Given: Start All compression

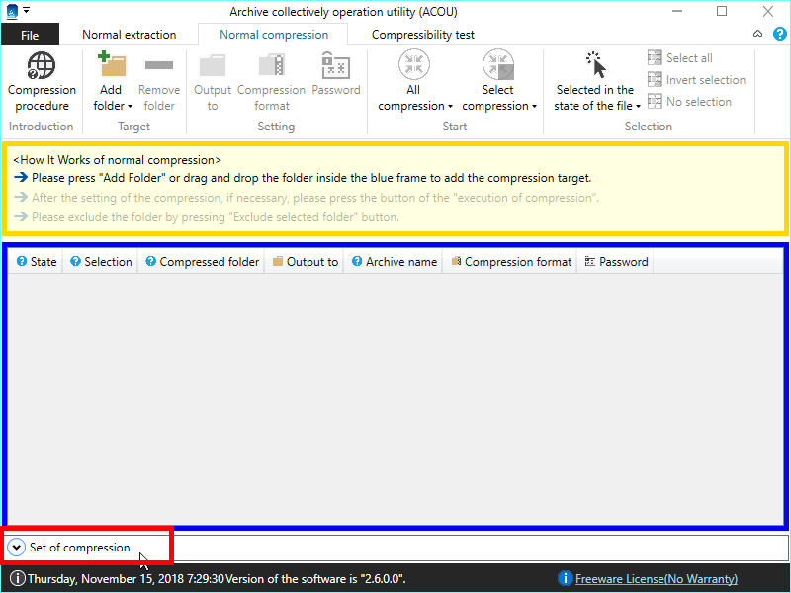Looking at the screenshot, I should click(414, 66).
